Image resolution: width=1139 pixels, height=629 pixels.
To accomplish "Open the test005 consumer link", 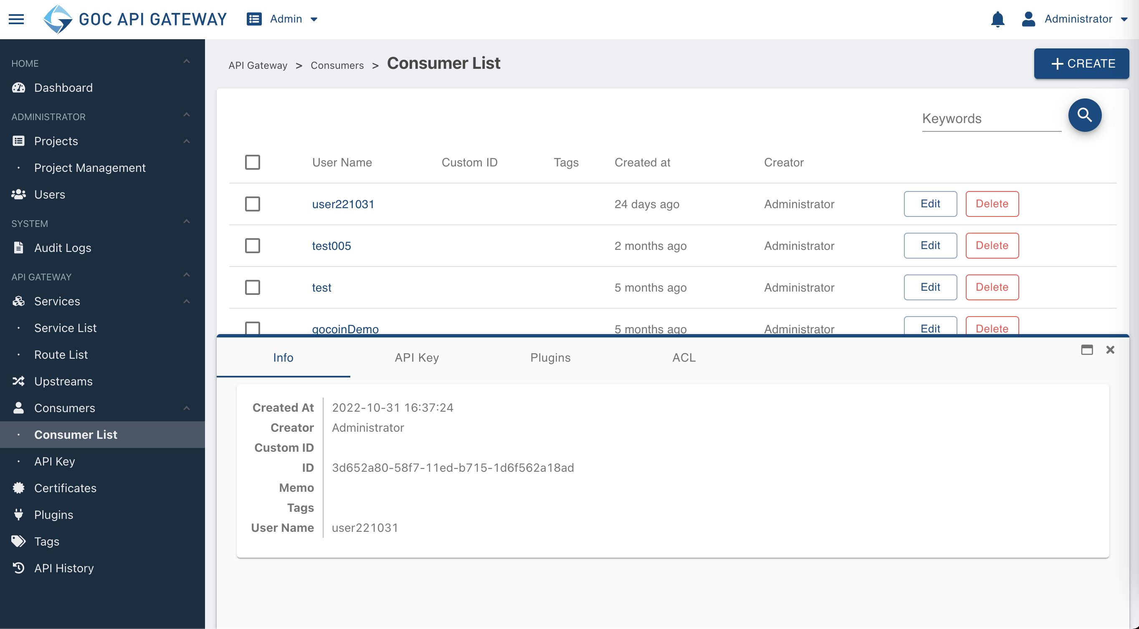I will pos(332,246).
